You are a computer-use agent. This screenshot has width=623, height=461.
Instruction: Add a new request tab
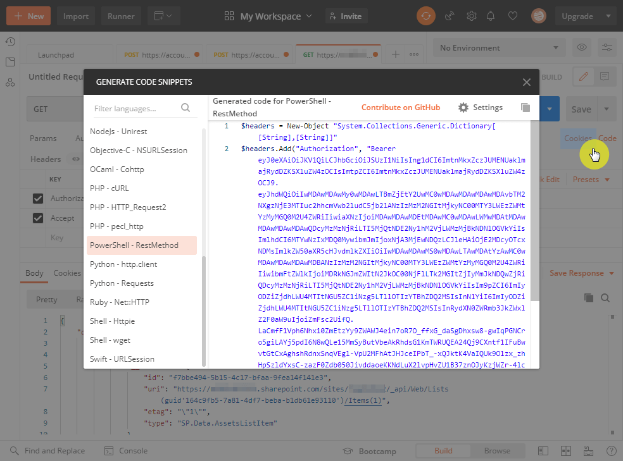[395, 54]
